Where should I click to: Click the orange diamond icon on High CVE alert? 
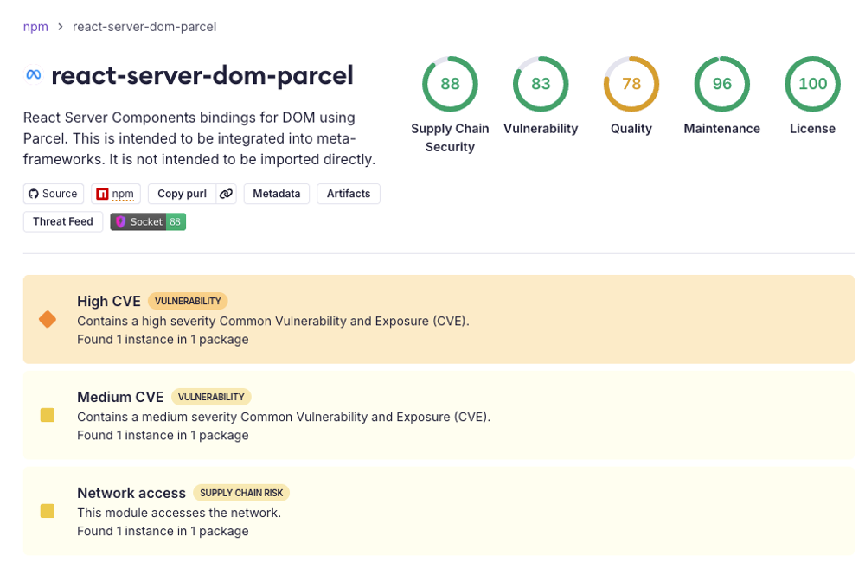point(48,319)
